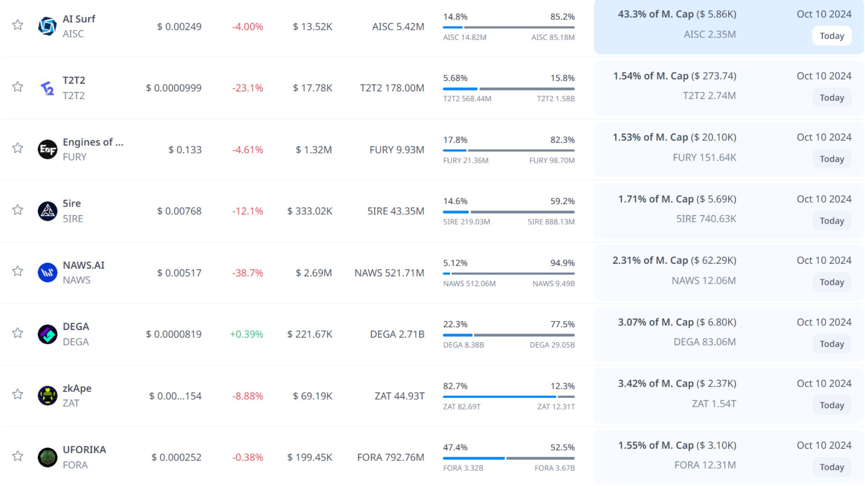Open the UFORIKA coin name link
The height and width of the screenshot is (486, 865).
[x=84, y=450]
